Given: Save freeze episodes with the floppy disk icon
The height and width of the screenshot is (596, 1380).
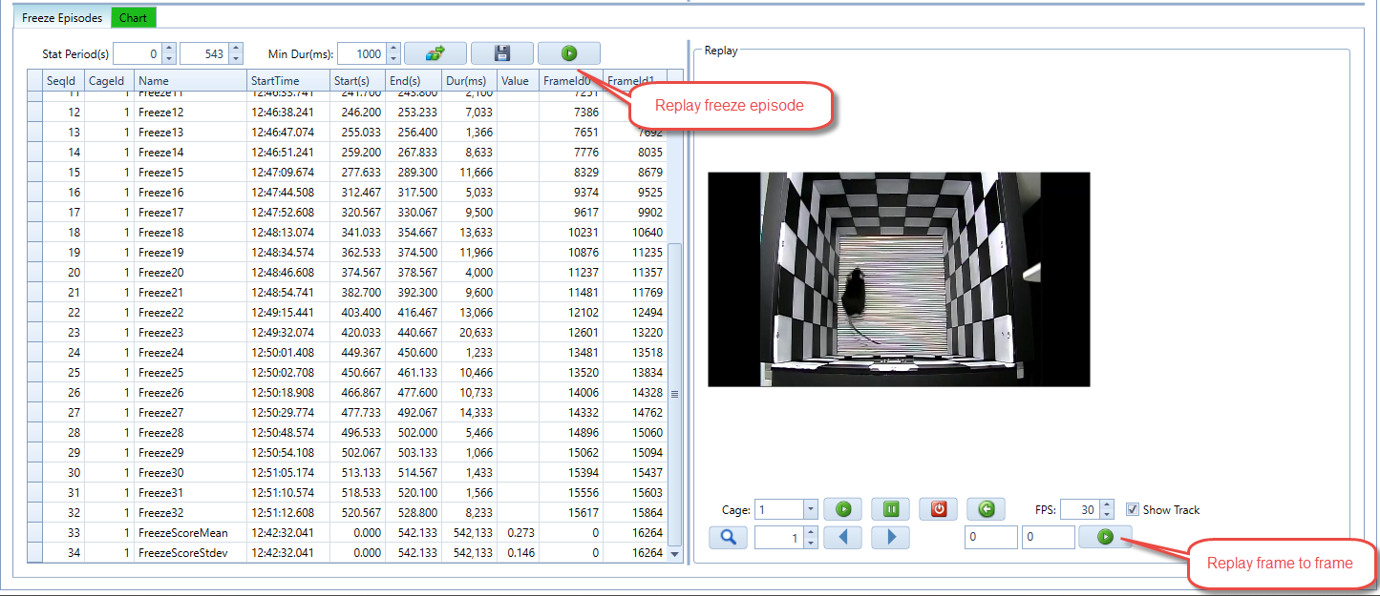Looking at the screenshot, I should pos(501,54).
